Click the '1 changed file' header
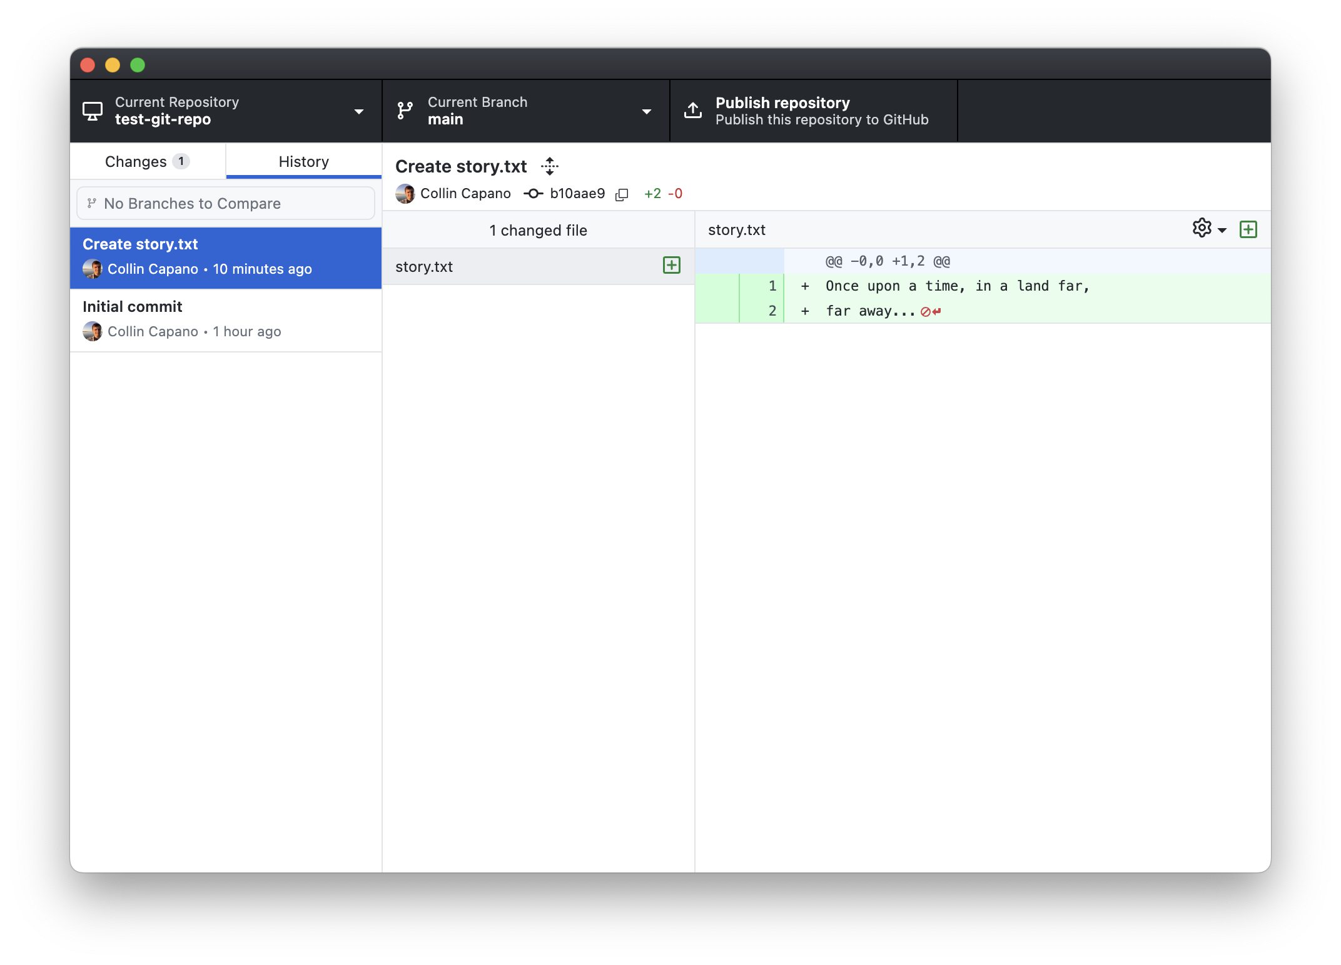 tap(539, 230)
